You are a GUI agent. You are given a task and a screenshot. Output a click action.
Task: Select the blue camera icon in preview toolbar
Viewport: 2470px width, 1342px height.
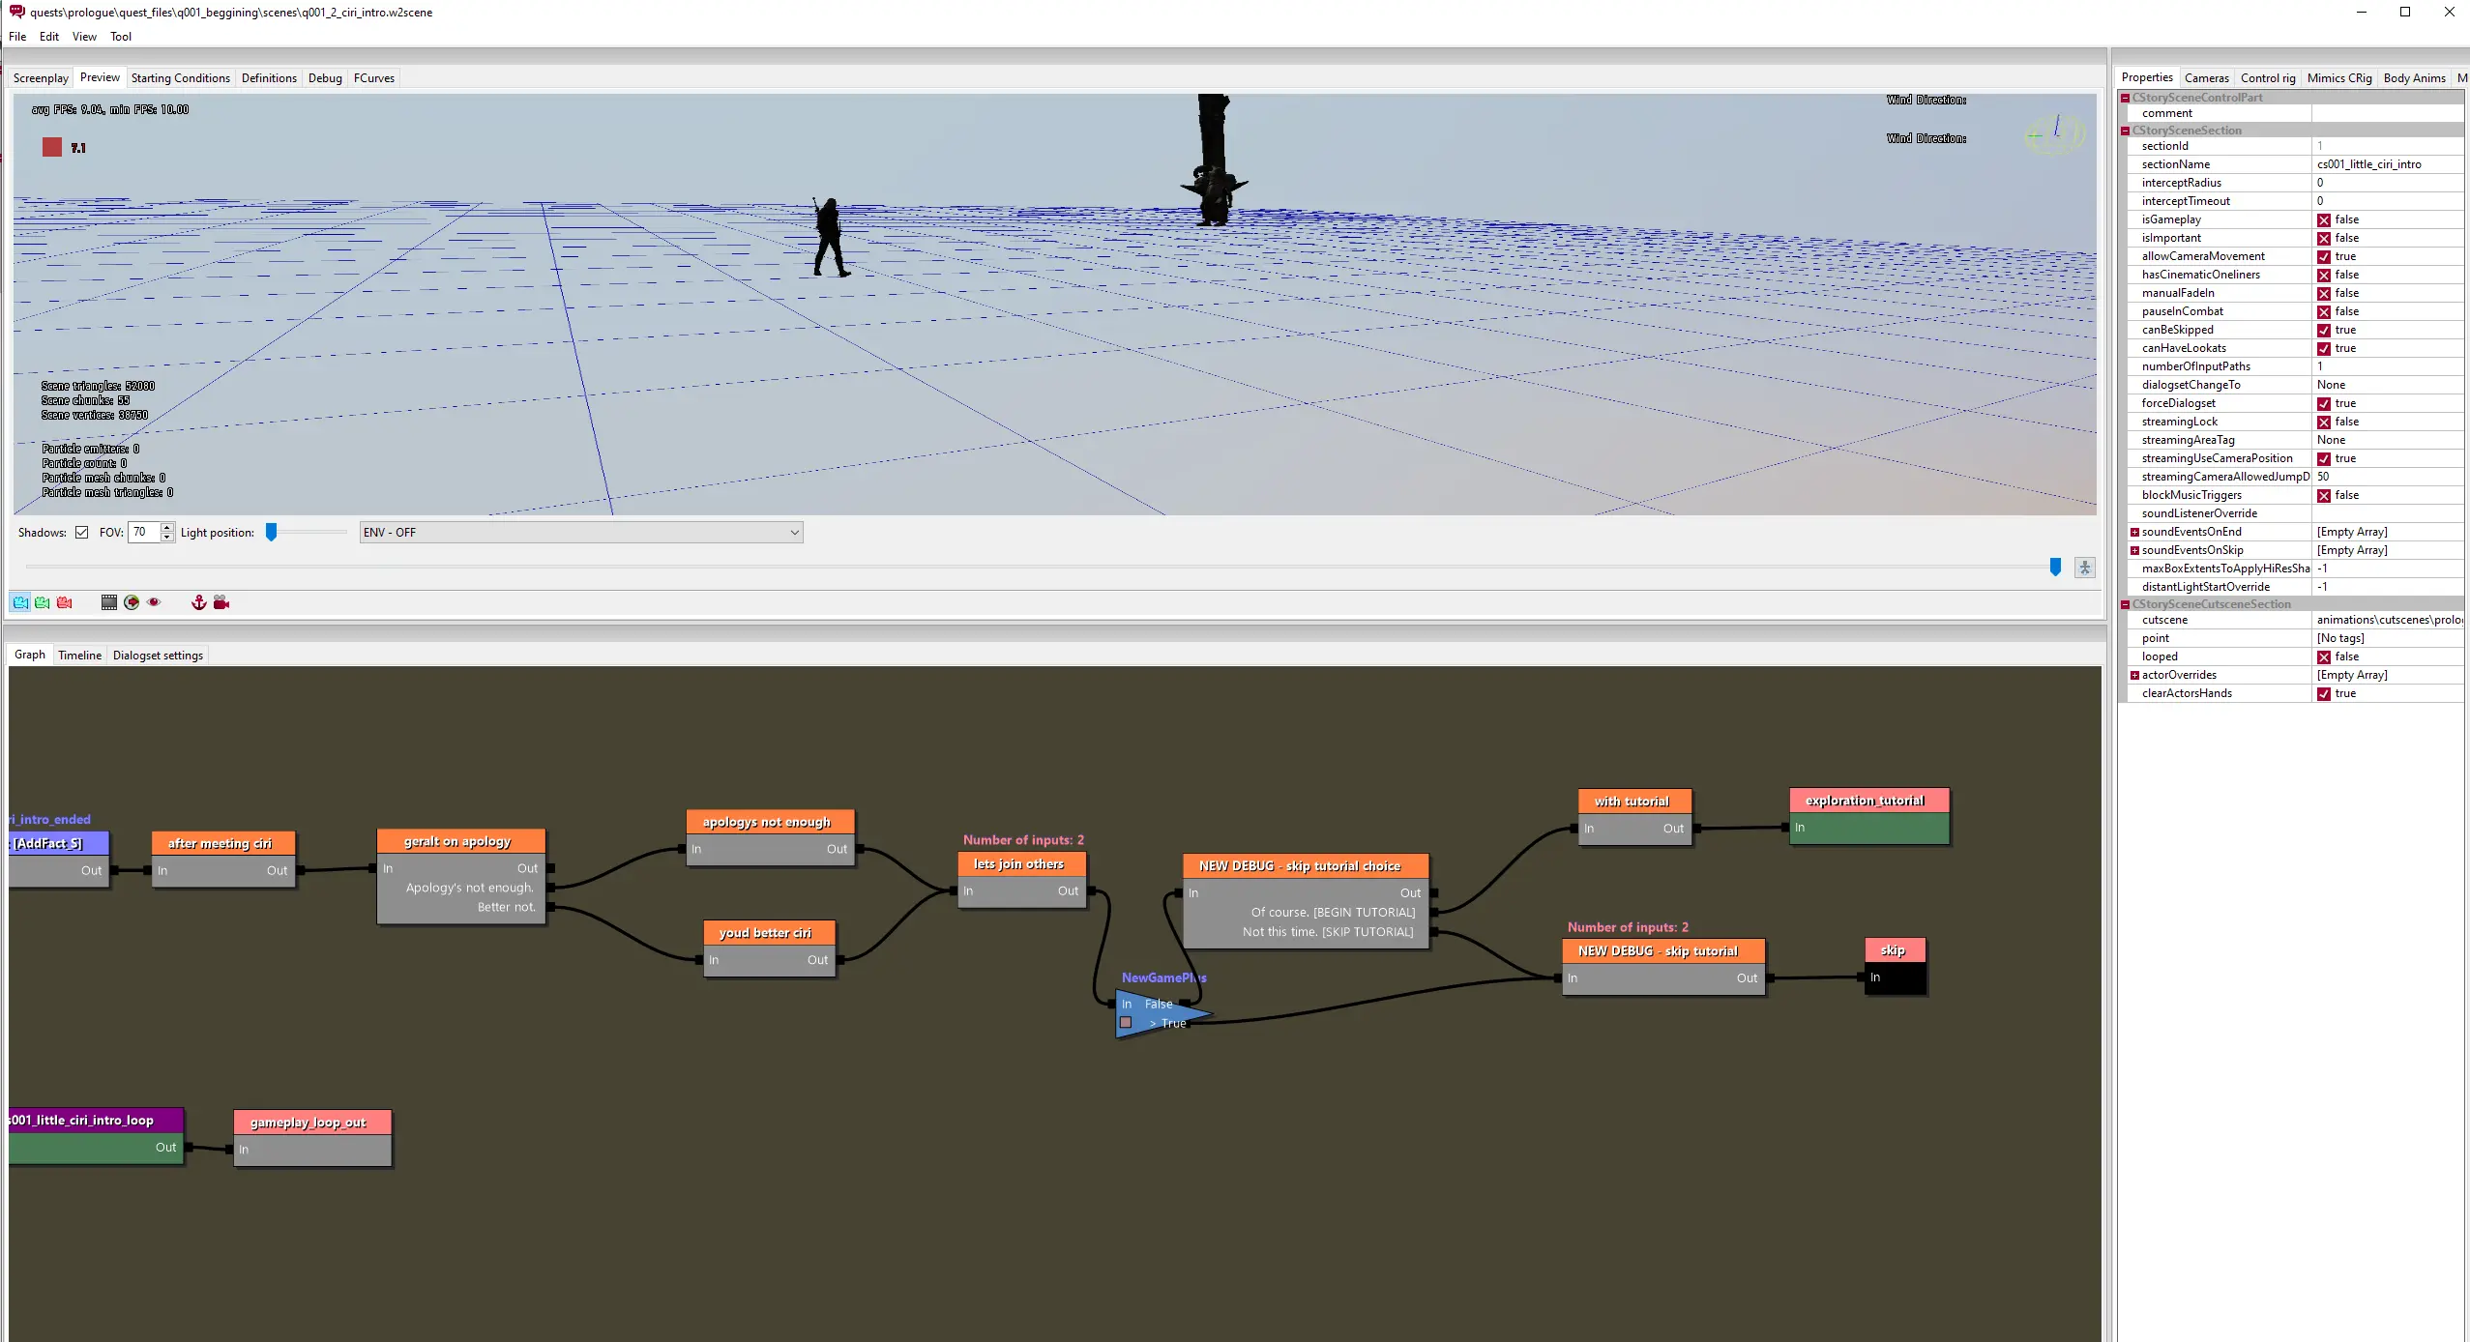[20, 602]
